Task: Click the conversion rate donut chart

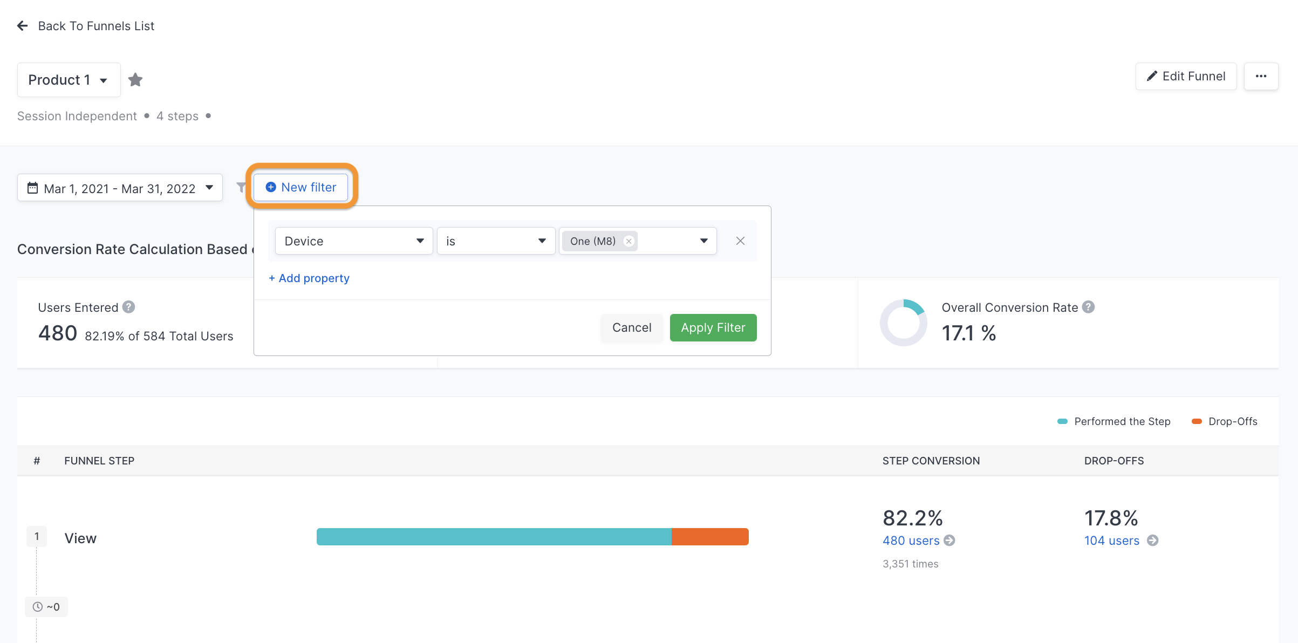Action: pyautogui.click(x=904, y=323)
